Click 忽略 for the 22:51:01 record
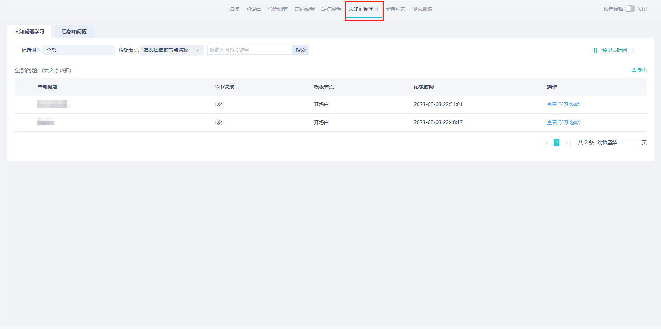The height and width of the screenshot is (329, 661). click(x=575, y=104)
